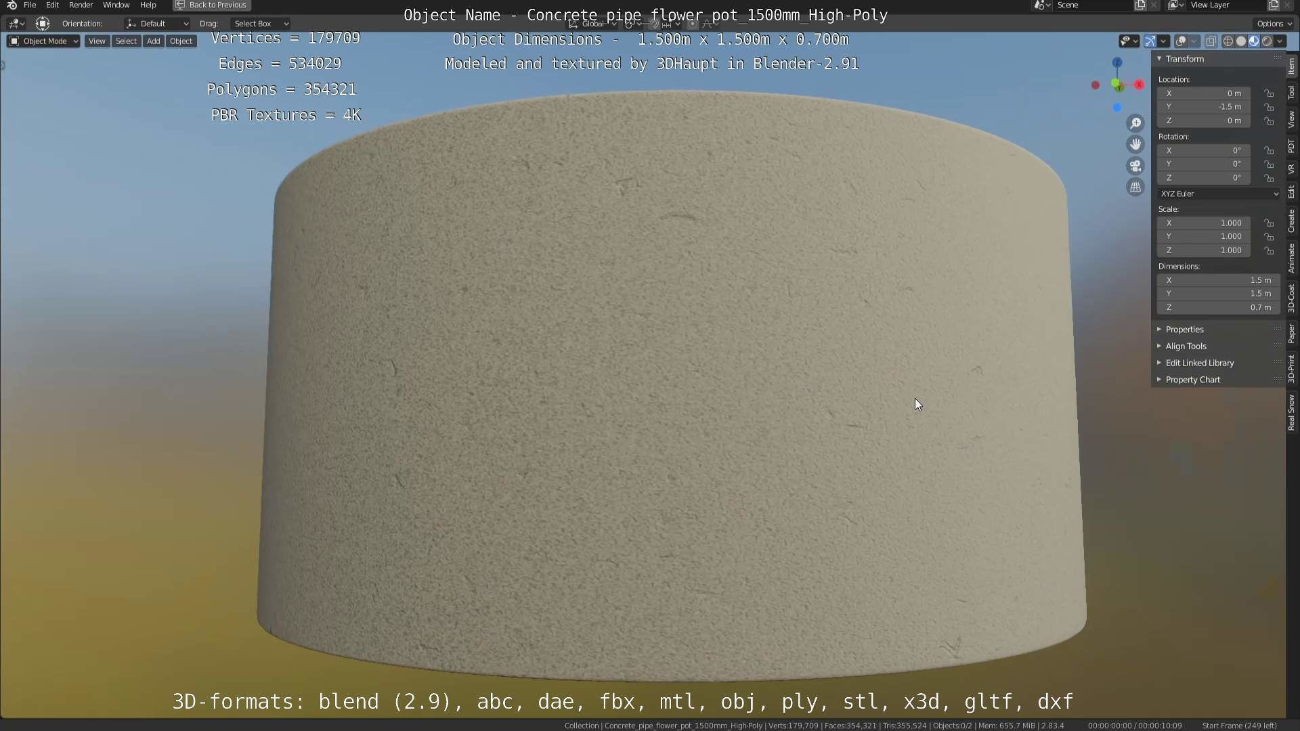Click the Back to Previous button
Image resolution: width=1300 pixels, height=731 pixels.
click(x=211, y=5)
